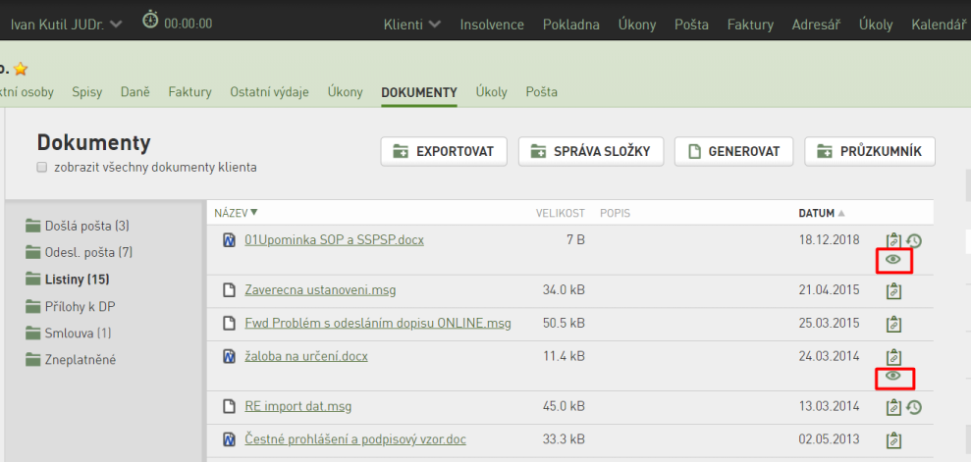Expand the Ivan Kutil JUDr. user dropdown
971x462 pixels.
(66, 25)
